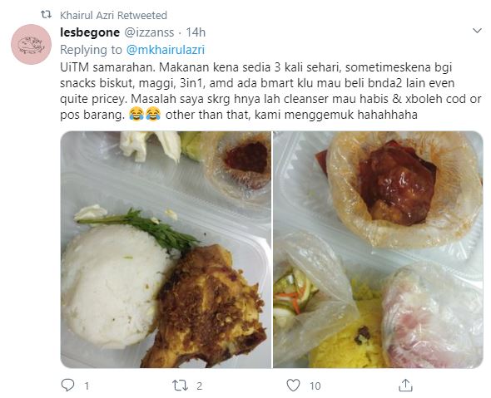Screen dimensions: 491x398
Task: Click the tweet text starting UiTM samarahan
Action: point(270,91)
